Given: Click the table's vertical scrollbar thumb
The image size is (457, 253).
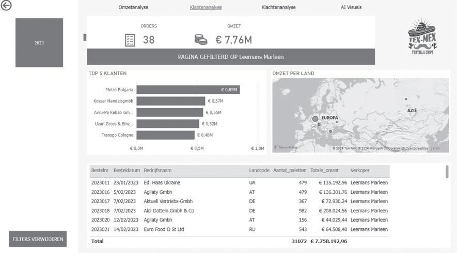Looking at the screenshot, I should [447, 172].
